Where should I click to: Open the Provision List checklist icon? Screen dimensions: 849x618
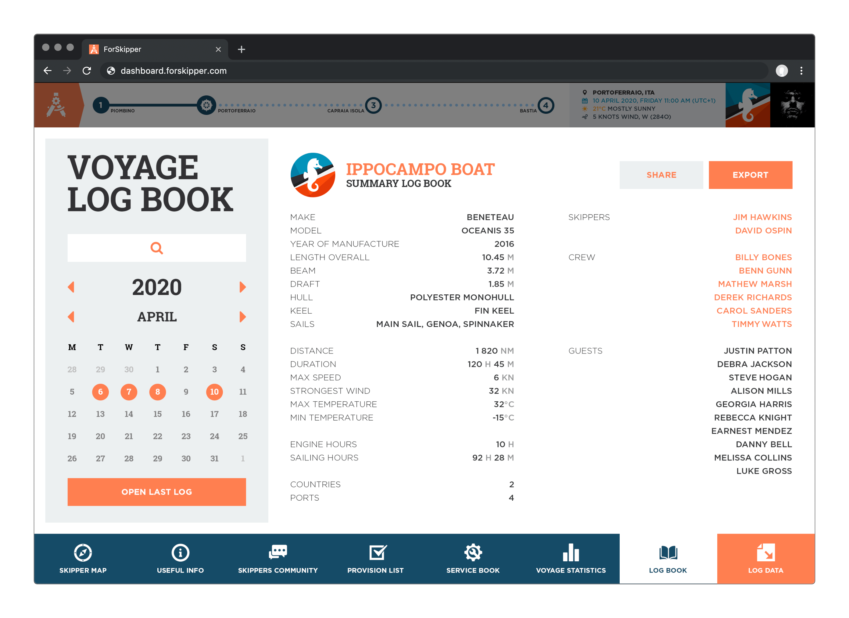click(377, 552)
